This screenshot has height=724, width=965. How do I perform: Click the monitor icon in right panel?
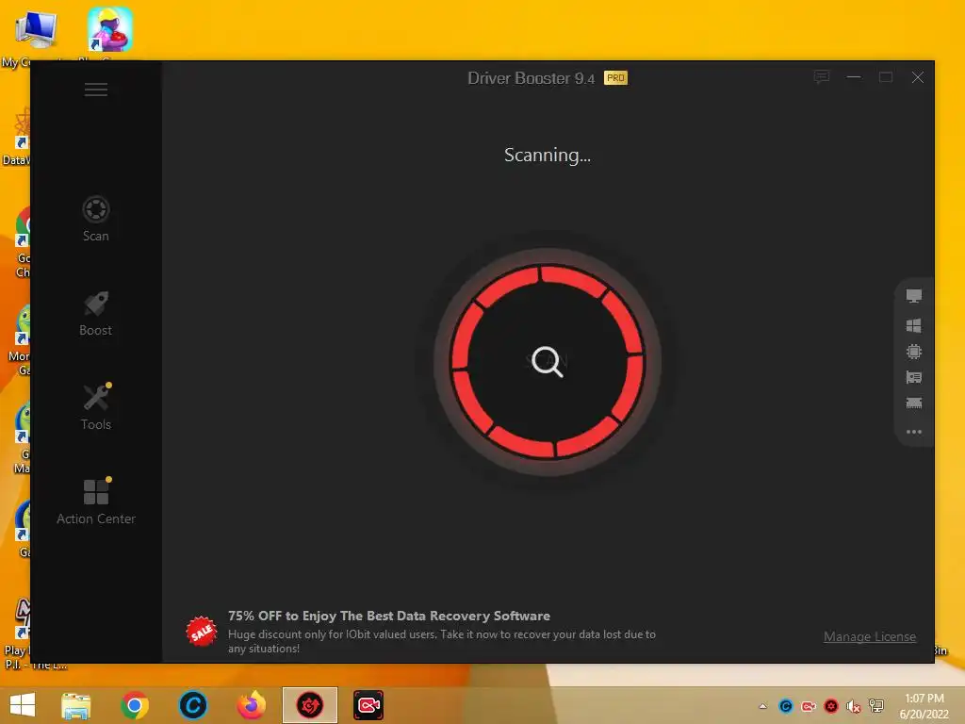(914, 296)
